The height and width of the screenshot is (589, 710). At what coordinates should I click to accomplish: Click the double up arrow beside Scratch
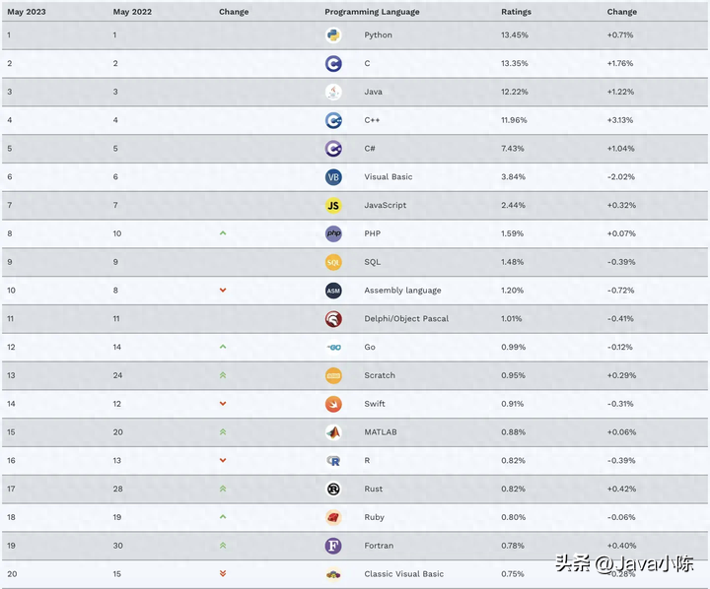pyautogui.click(x=223, y=375)
